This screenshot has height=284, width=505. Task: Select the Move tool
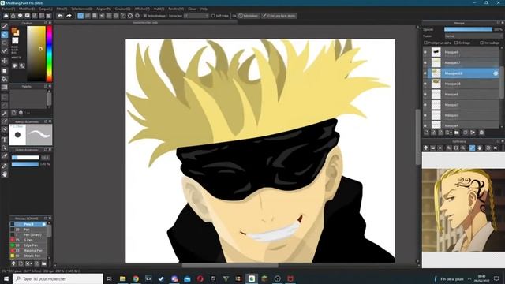click(5, 61)
